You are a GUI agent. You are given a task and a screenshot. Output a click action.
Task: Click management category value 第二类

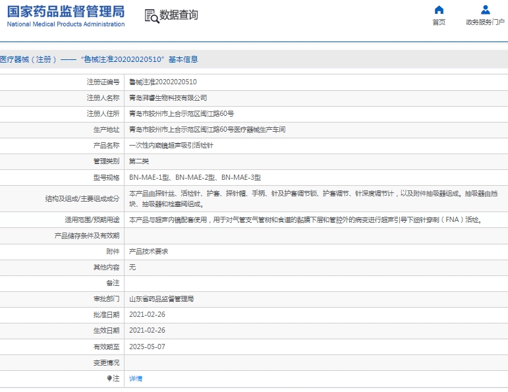pos(138,161)
